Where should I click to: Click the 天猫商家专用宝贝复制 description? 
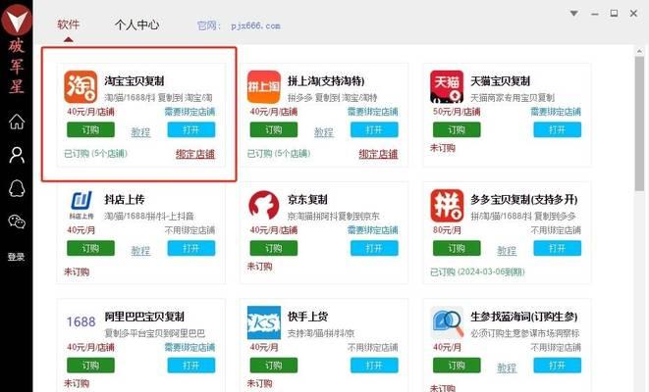pos(513,98)
